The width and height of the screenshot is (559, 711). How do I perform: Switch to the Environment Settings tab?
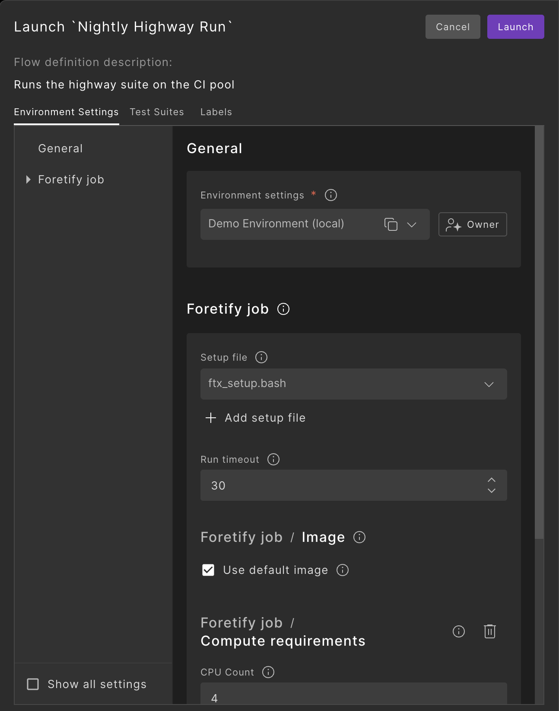[x=66, y=112]
